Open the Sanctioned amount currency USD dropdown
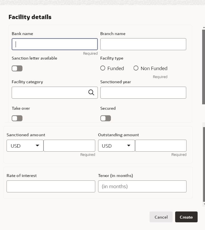The height and width of the screenshot is (230, 205). point(25,146)
